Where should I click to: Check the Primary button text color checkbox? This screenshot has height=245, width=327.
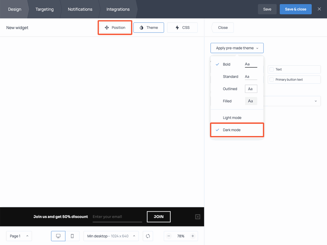[271, 79]
